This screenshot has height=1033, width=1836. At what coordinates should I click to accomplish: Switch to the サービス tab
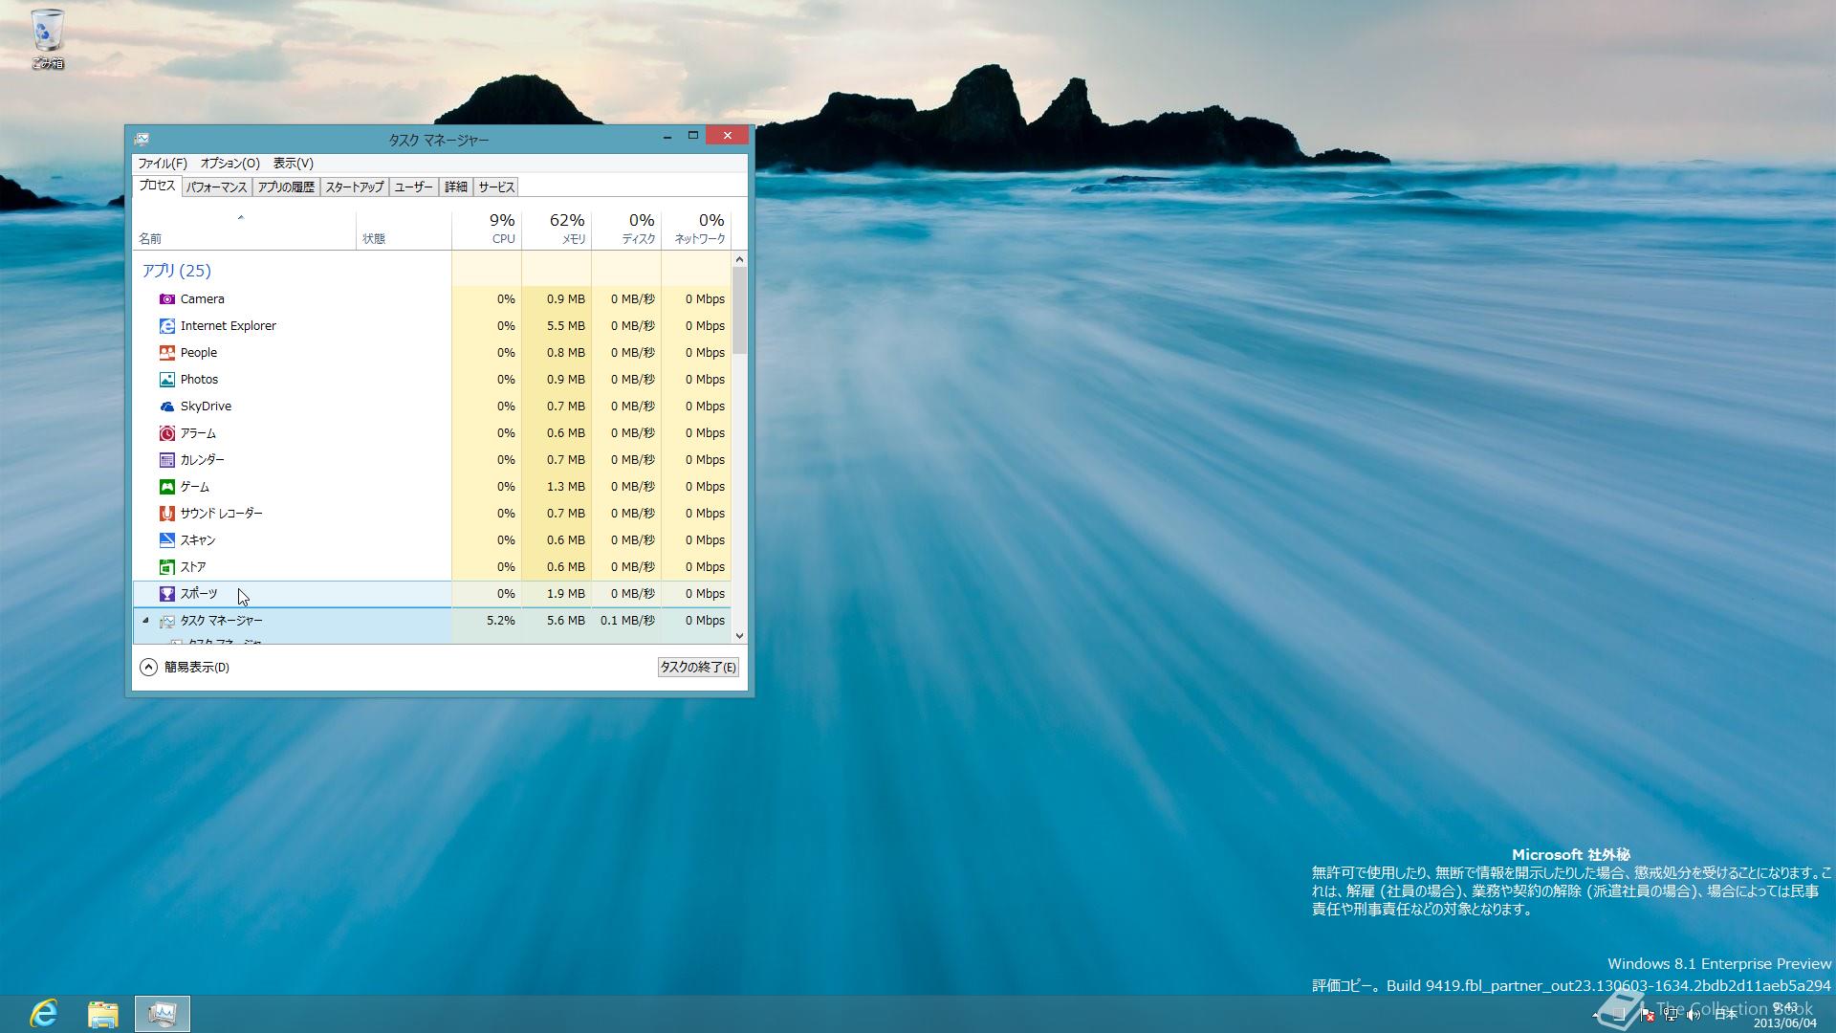pyautogui.click(x=496, y=187)
